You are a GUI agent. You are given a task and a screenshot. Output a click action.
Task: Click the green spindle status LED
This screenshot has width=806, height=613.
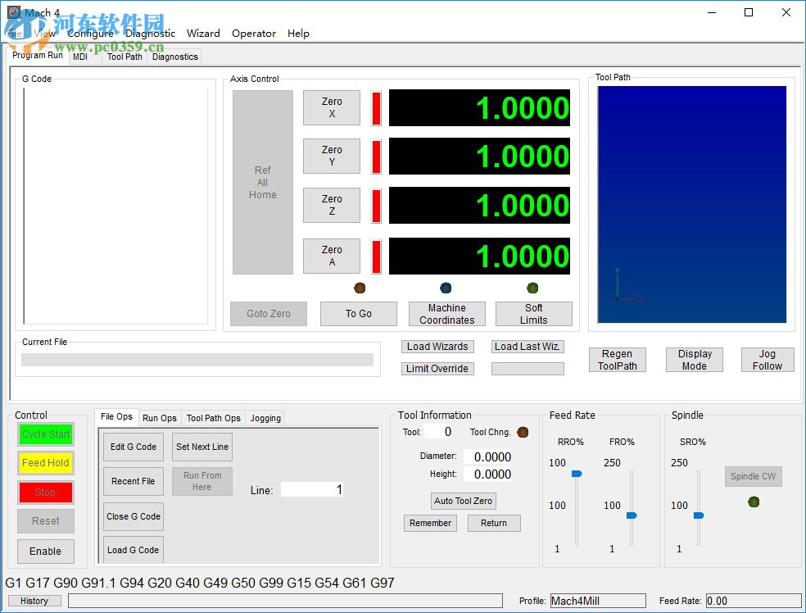point(754,502)
